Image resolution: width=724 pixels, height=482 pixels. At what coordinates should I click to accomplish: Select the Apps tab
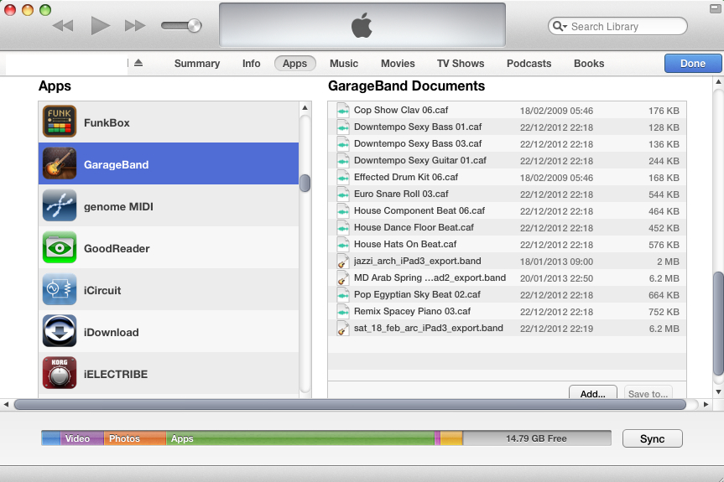click(295, 64)
